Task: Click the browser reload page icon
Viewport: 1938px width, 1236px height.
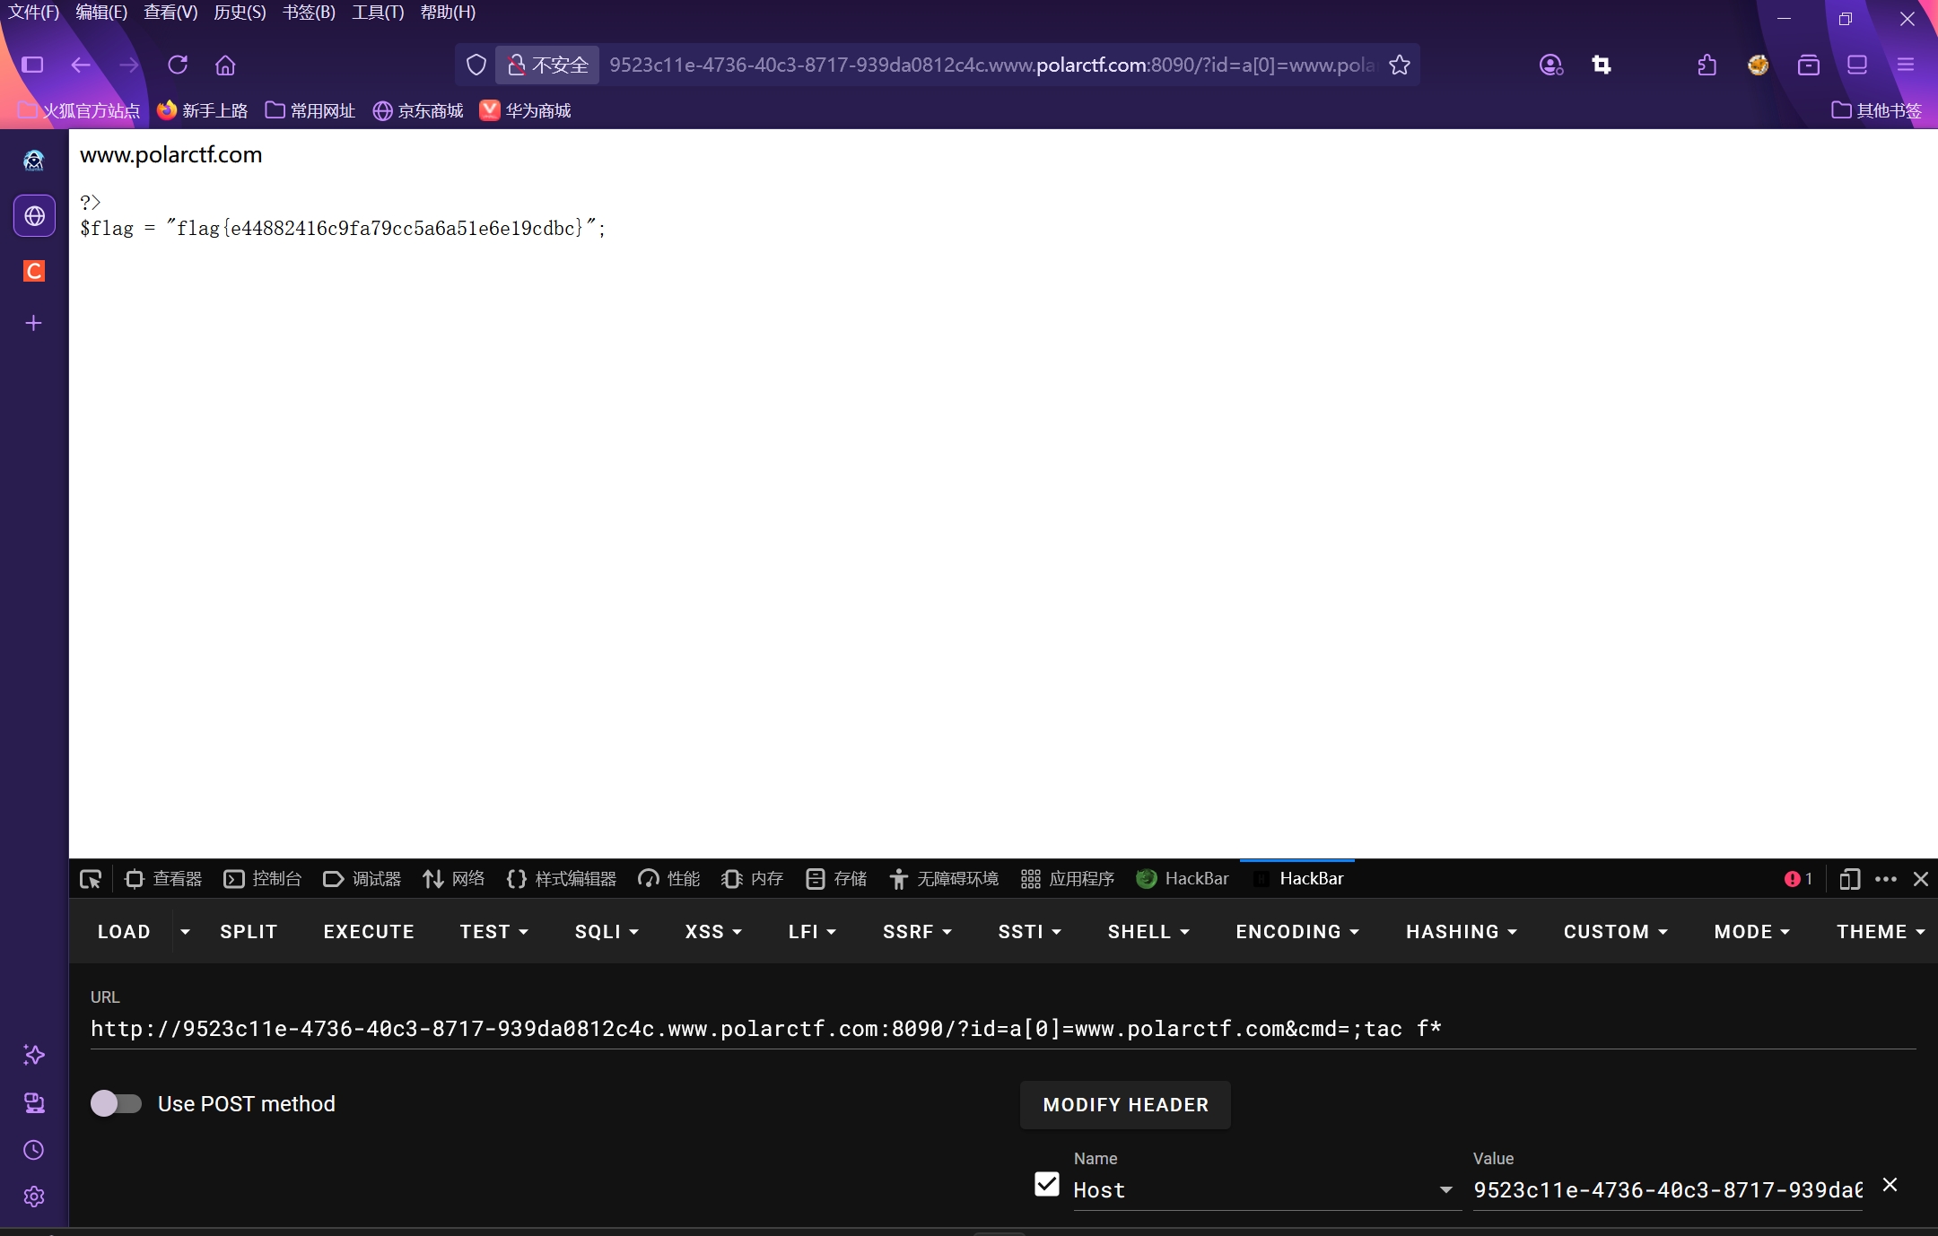Action: (x=178, y=65)
